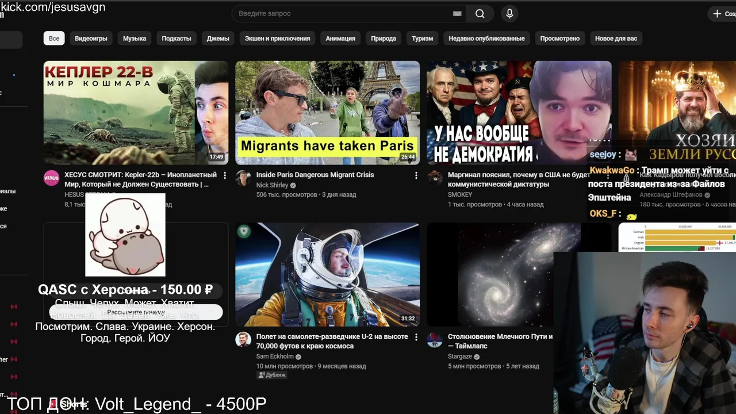Open the on-screen keyboard icon in search box
Viewport: 736px width, 414px height.
(457, 14)
